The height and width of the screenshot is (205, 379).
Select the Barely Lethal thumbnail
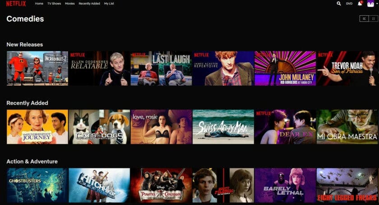(x=285, y=186)
